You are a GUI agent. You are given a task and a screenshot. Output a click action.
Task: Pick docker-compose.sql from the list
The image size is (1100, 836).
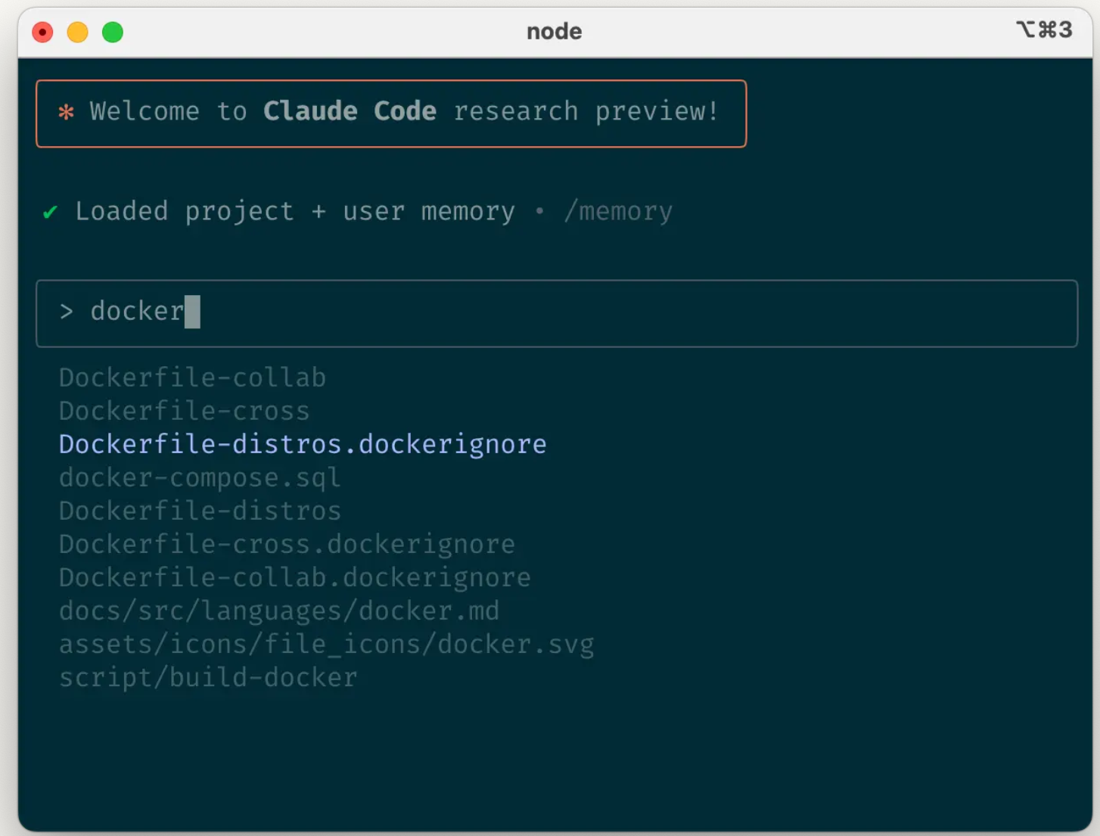click(x=200, y=477)
